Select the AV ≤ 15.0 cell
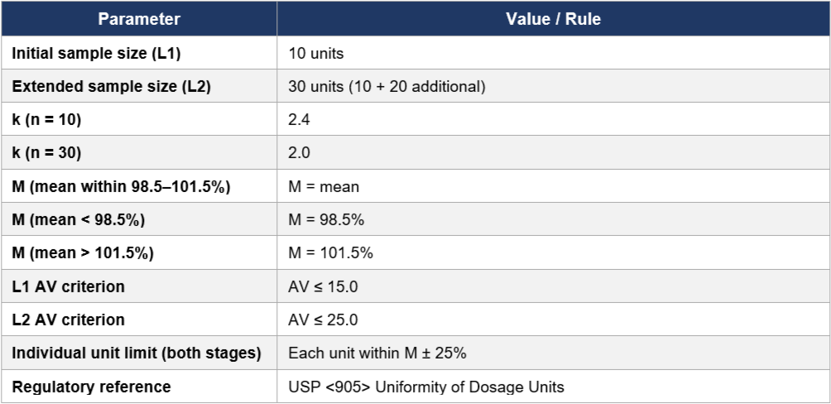Image resolution: width=831 pixels, height=404 pixels. (x=553, y=286)
